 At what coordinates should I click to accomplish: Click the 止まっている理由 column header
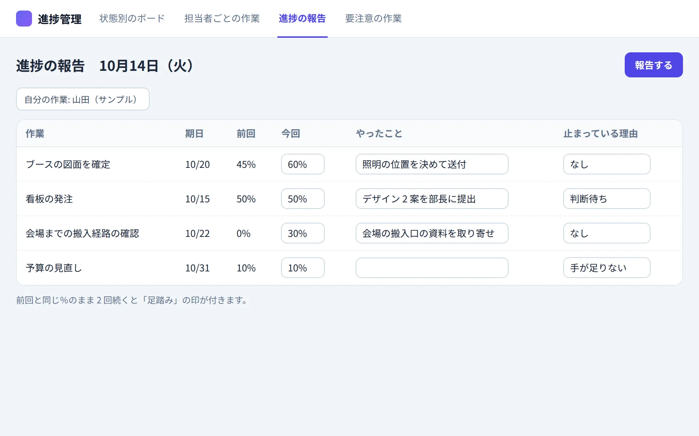(x=601, y=134)
